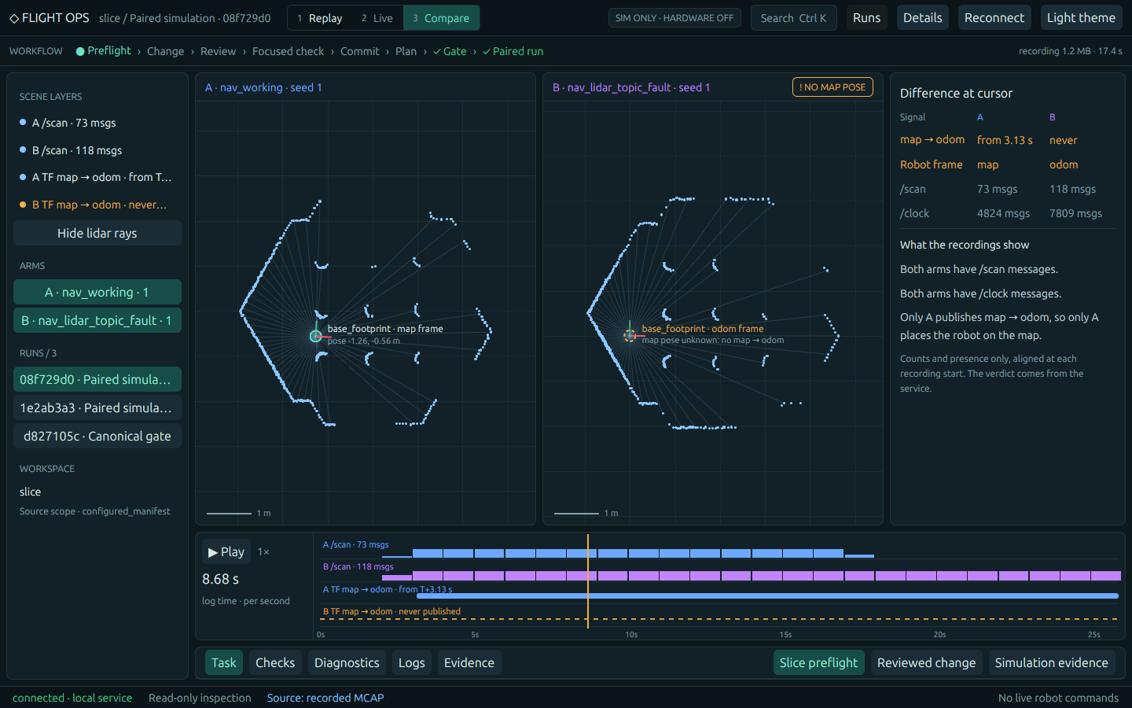Screen dimensions: 1132x708
Task: Select the orange B TF map layer dot
Action: coord(23,205)
